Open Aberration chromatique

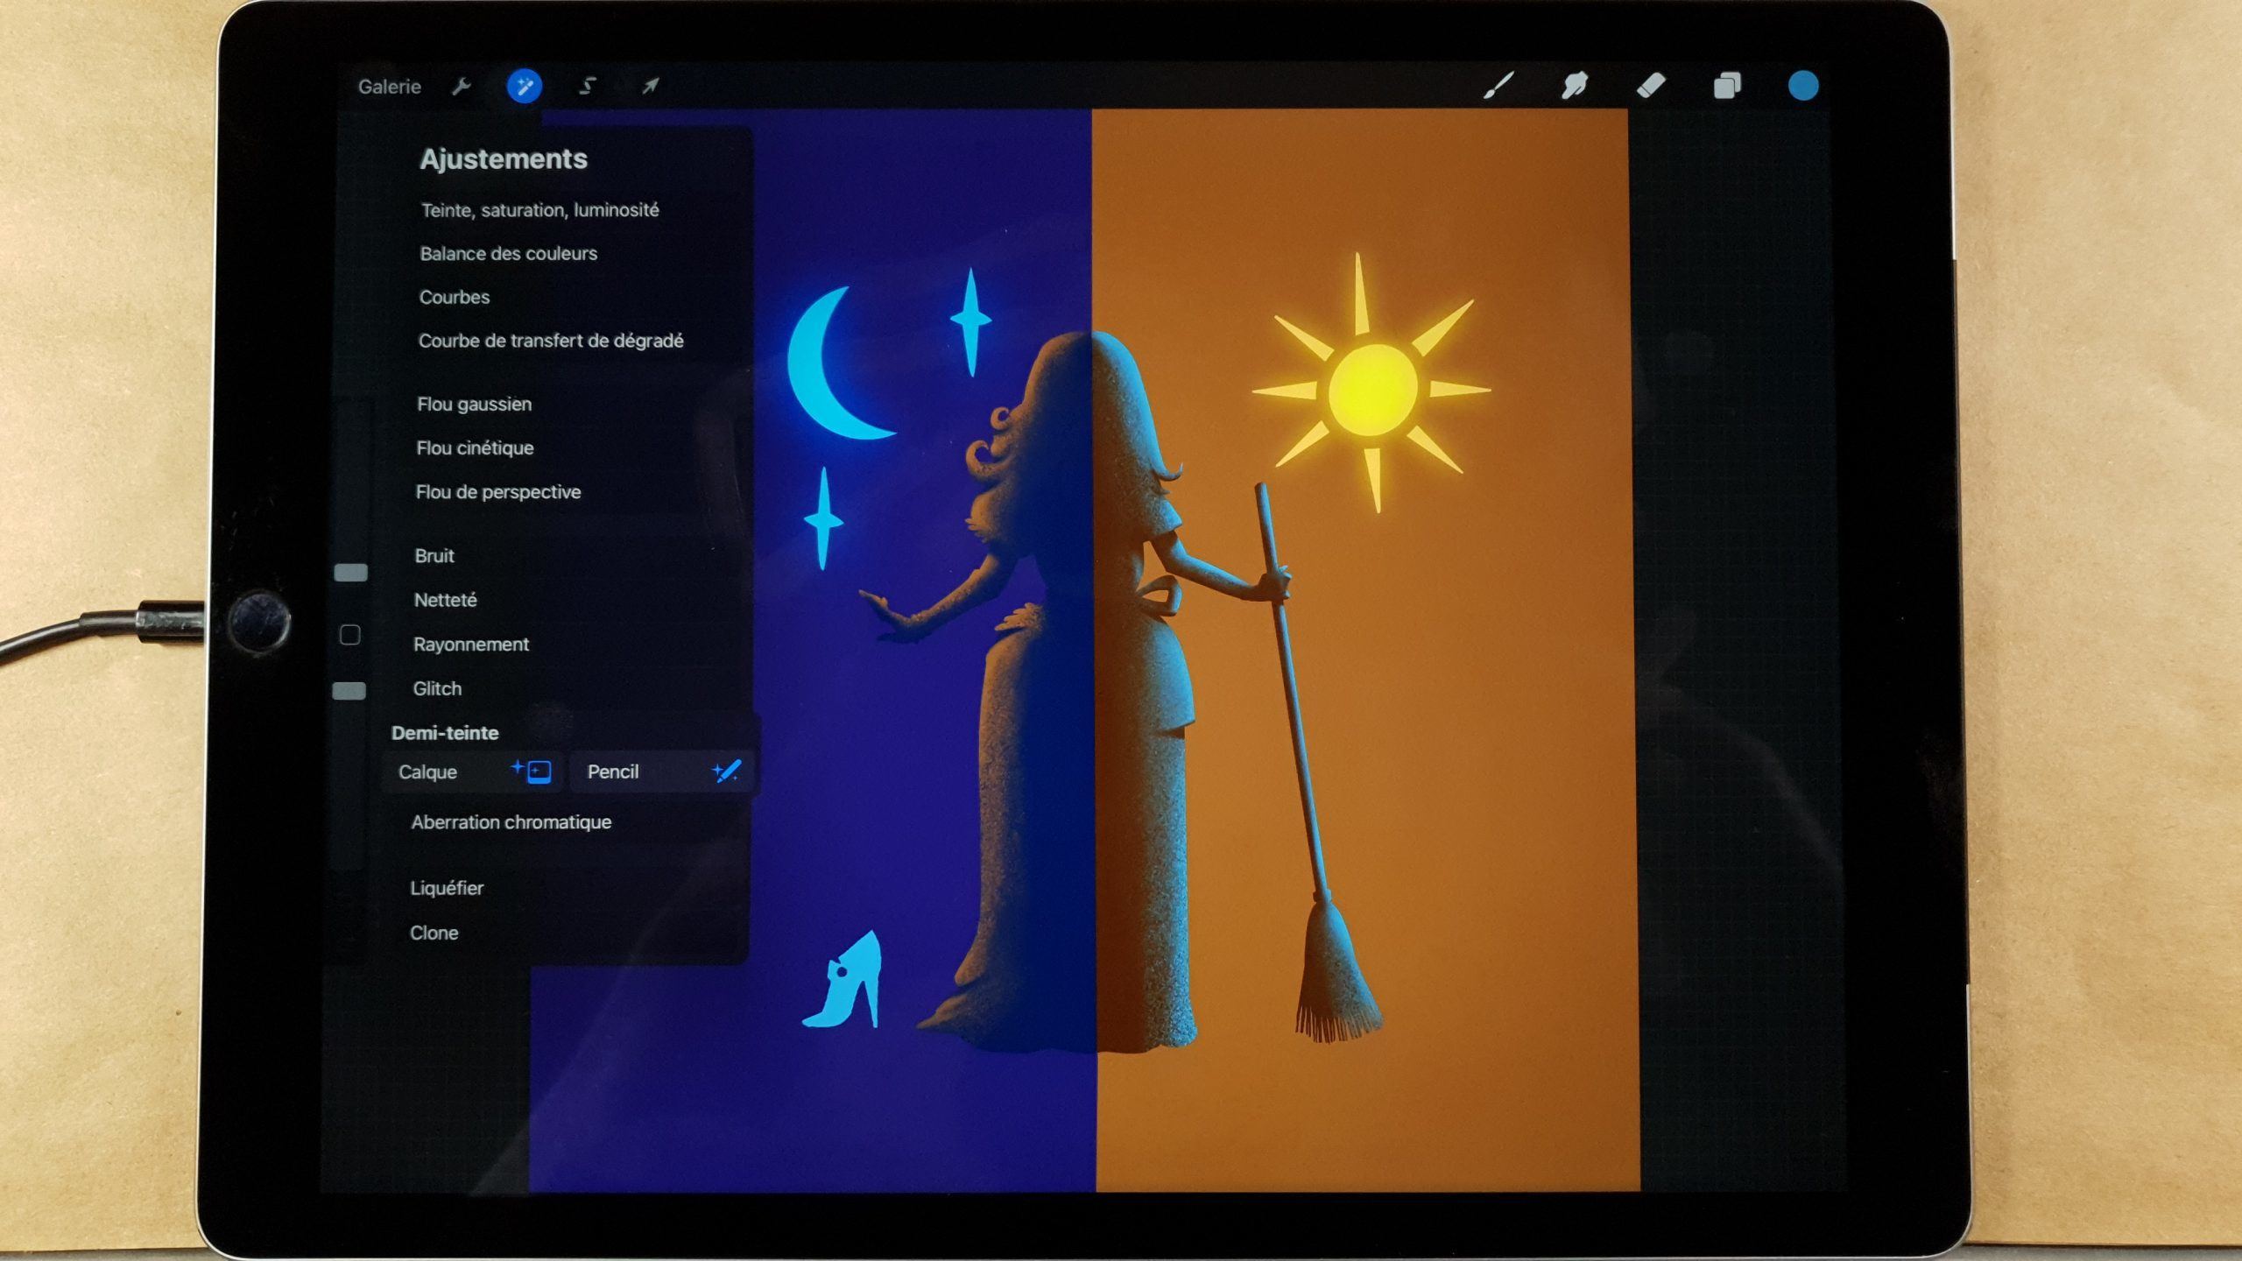pyautogui.click(x=511, y=822)
